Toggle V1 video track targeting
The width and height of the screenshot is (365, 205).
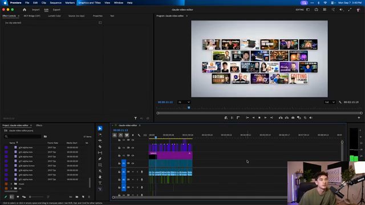(124, 163)
